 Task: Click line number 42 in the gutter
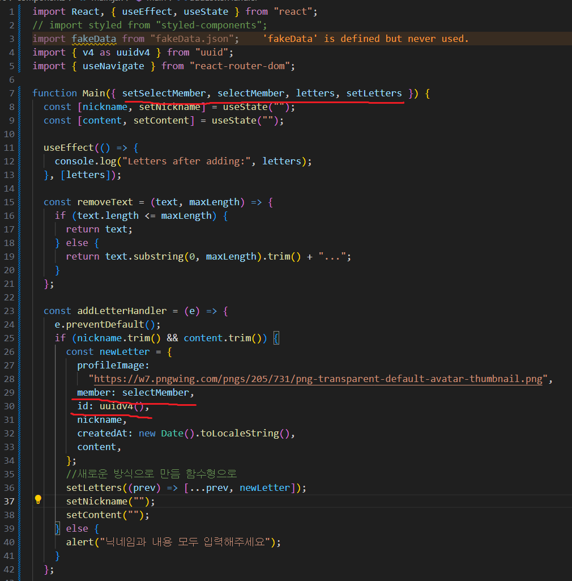[9, 570]
